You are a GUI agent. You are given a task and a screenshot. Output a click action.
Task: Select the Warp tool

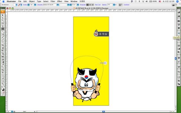point(3,48)
